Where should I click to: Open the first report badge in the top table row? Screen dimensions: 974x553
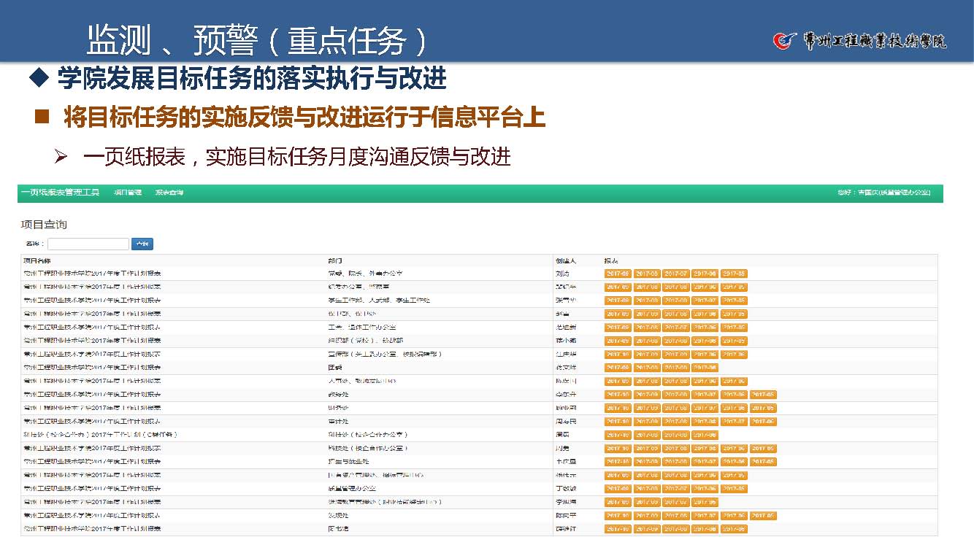pos(618,274)
